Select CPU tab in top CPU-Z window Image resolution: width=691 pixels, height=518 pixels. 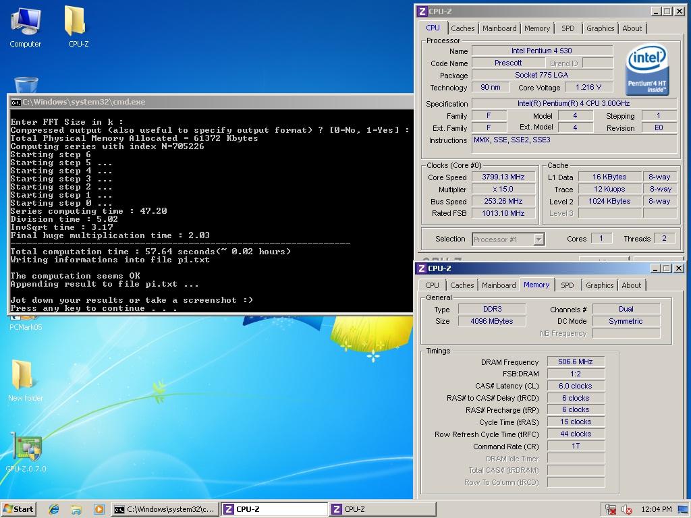pyautogui.click(x=433, y=28)
